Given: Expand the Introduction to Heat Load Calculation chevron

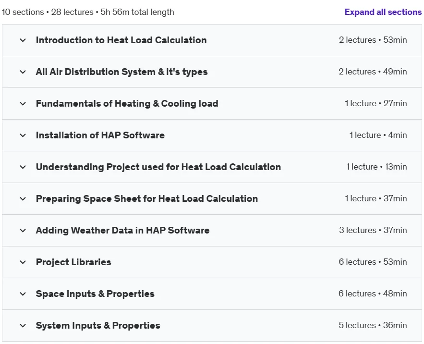Looking at the screenshot, I should (x=23, y=40).
